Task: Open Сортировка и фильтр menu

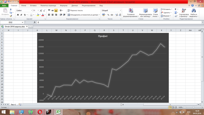Action: [184, 13]
